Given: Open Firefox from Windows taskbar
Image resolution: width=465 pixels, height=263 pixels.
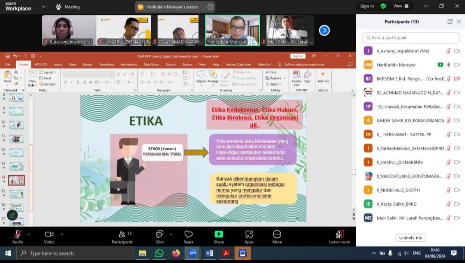Looking at the screenshot, I should (176, 253).
